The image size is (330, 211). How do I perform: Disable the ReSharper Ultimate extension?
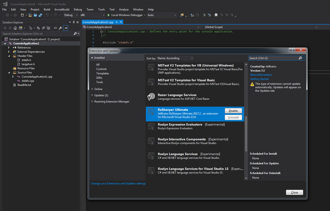pyautogui.click(x=233, y=111)
